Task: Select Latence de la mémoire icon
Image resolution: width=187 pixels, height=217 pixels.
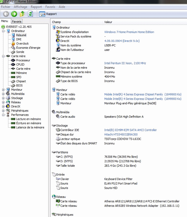Action: 13,127
